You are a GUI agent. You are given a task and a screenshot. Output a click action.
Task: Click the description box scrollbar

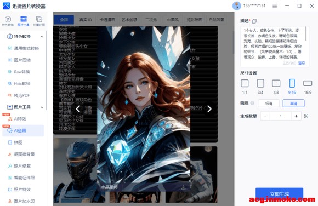(x=305, y=34)
